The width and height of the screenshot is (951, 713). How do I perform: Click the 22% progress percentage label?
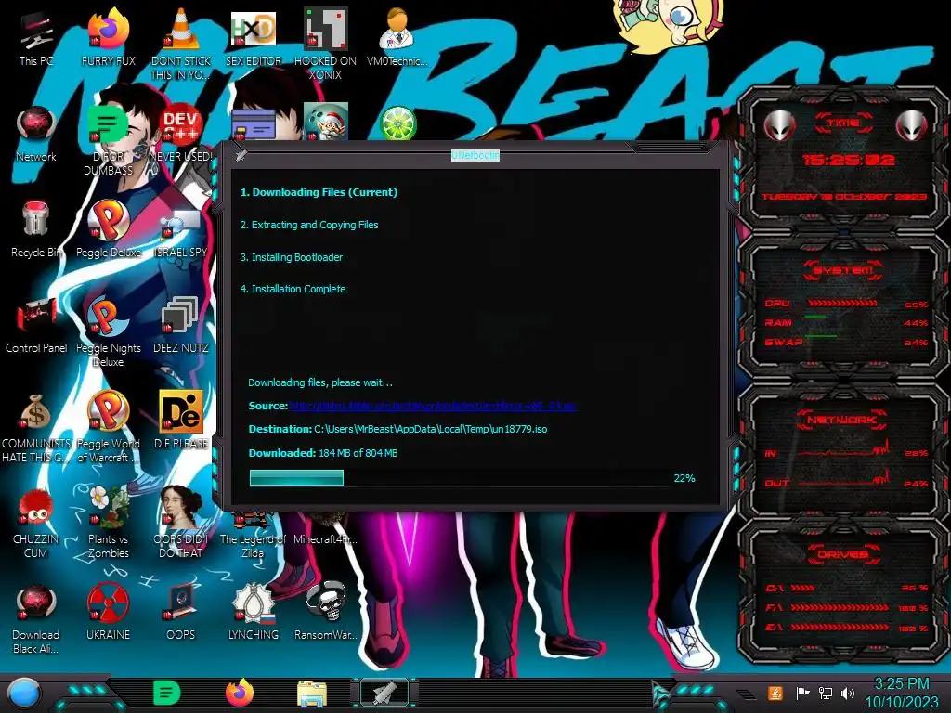coord(684,478)
